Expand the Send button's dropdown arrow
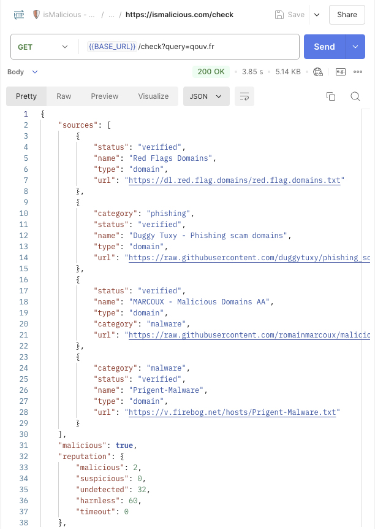The width and height of the screenshot is (375, 529). pyautogui.click(x=354, y=47)
